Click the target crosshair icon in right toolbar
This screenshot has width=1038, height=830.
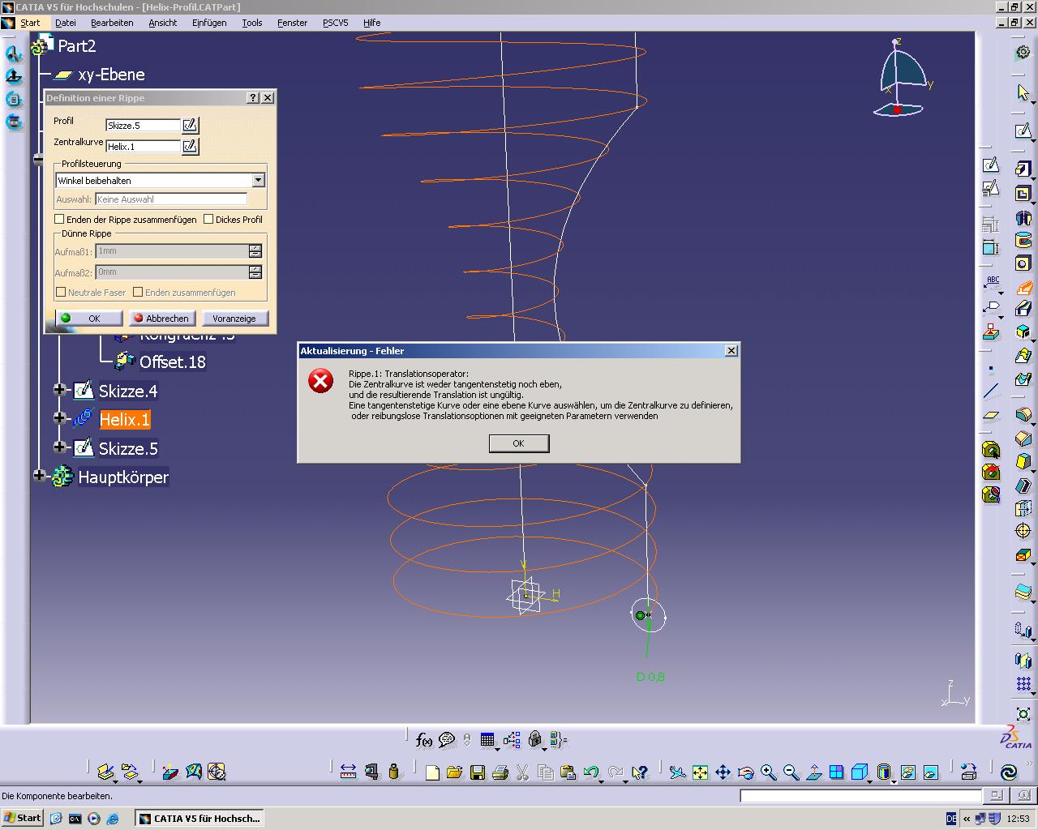click(1023, 532)
